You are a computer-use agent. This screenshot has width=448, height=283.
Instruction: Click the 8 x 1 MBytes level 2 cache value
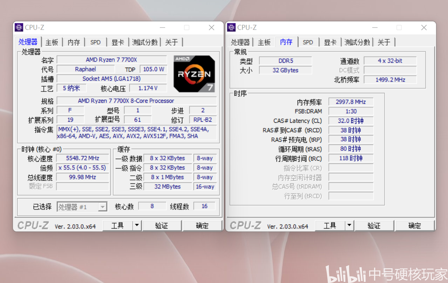click(167, 177)
